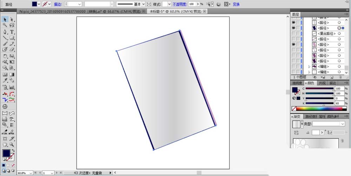351x176 pixels.
Task: Swap fill and stroke colors arrow
Action: coord(13,150)
